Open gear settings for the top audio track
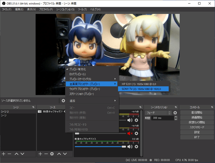 pos(136,120)
